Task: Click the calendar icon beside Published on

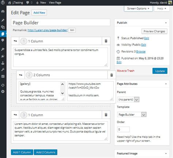Action: click(118, 58)
